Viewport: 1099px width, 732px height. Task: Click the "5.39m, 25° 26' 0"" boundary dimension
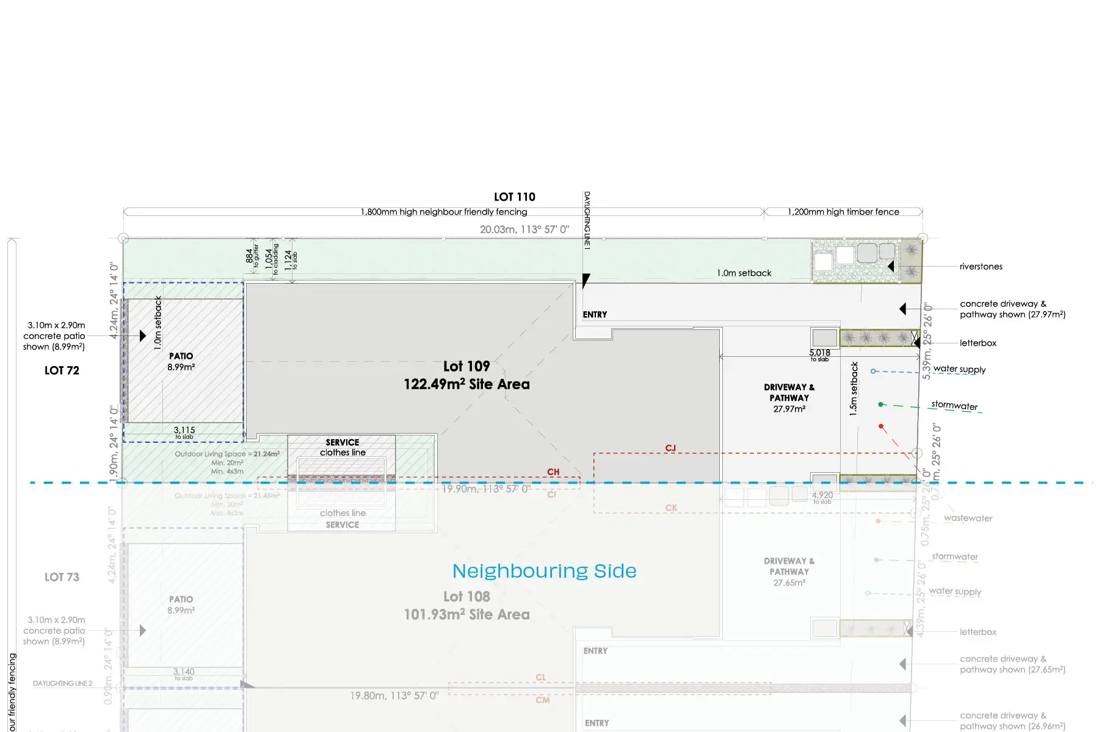pyautogui.click(x=927, y=342)
